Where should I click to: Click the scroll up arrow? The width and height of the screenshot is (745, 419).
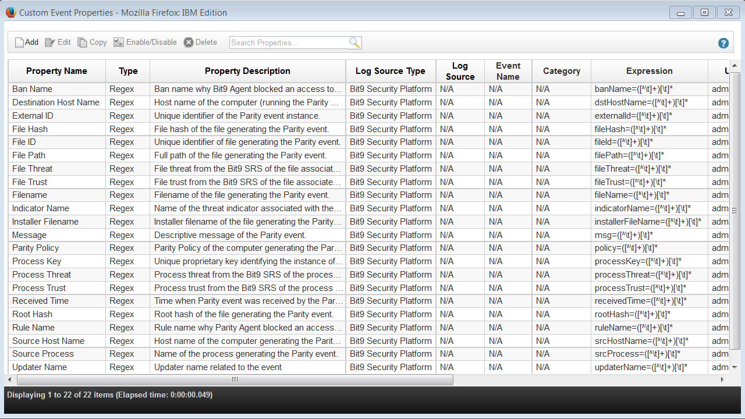click(735, 66)
